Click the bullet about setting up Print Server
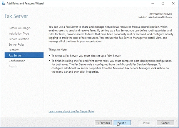 pyautogui.click(x=86, y=56)
